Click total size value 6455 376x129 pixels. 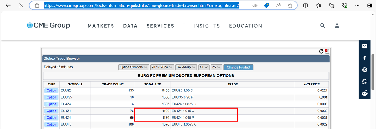coord(165,90)
